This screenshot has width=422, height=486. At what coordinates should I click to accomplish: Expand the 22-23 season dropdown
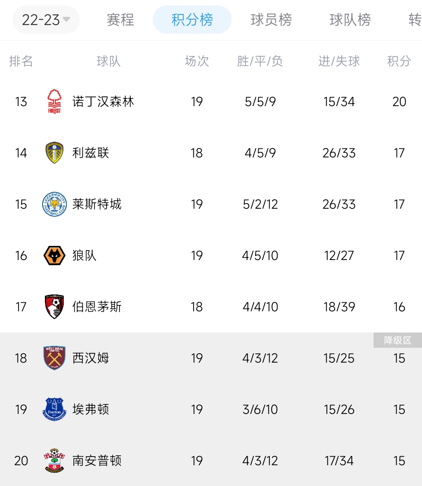(x=46, y=20)
